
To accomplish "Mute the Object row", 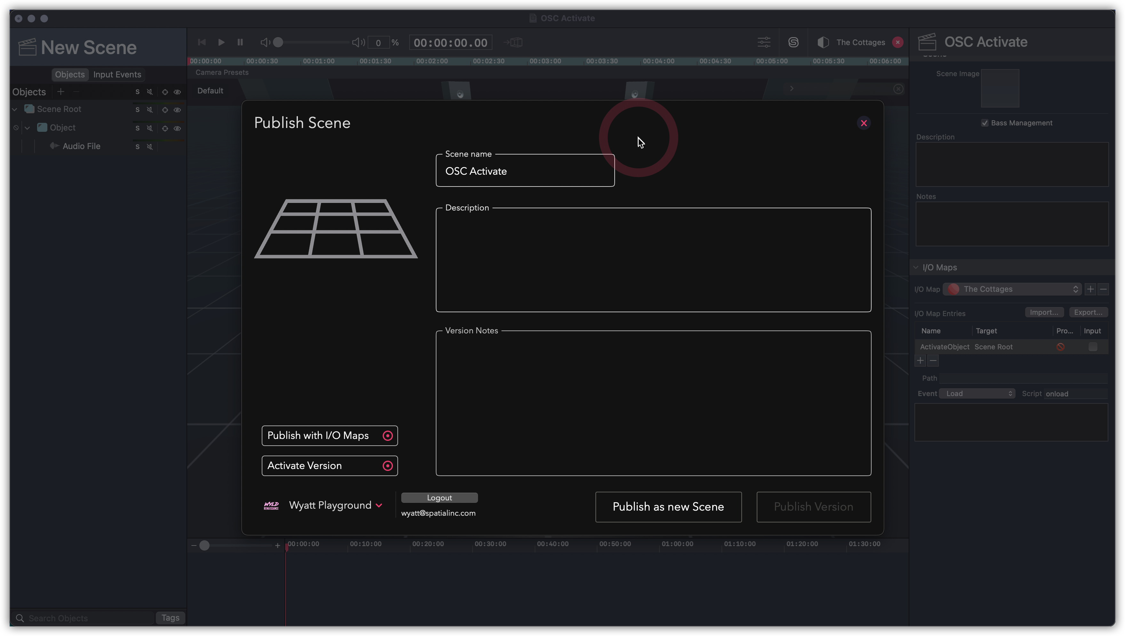I will (x=149, y=128).
